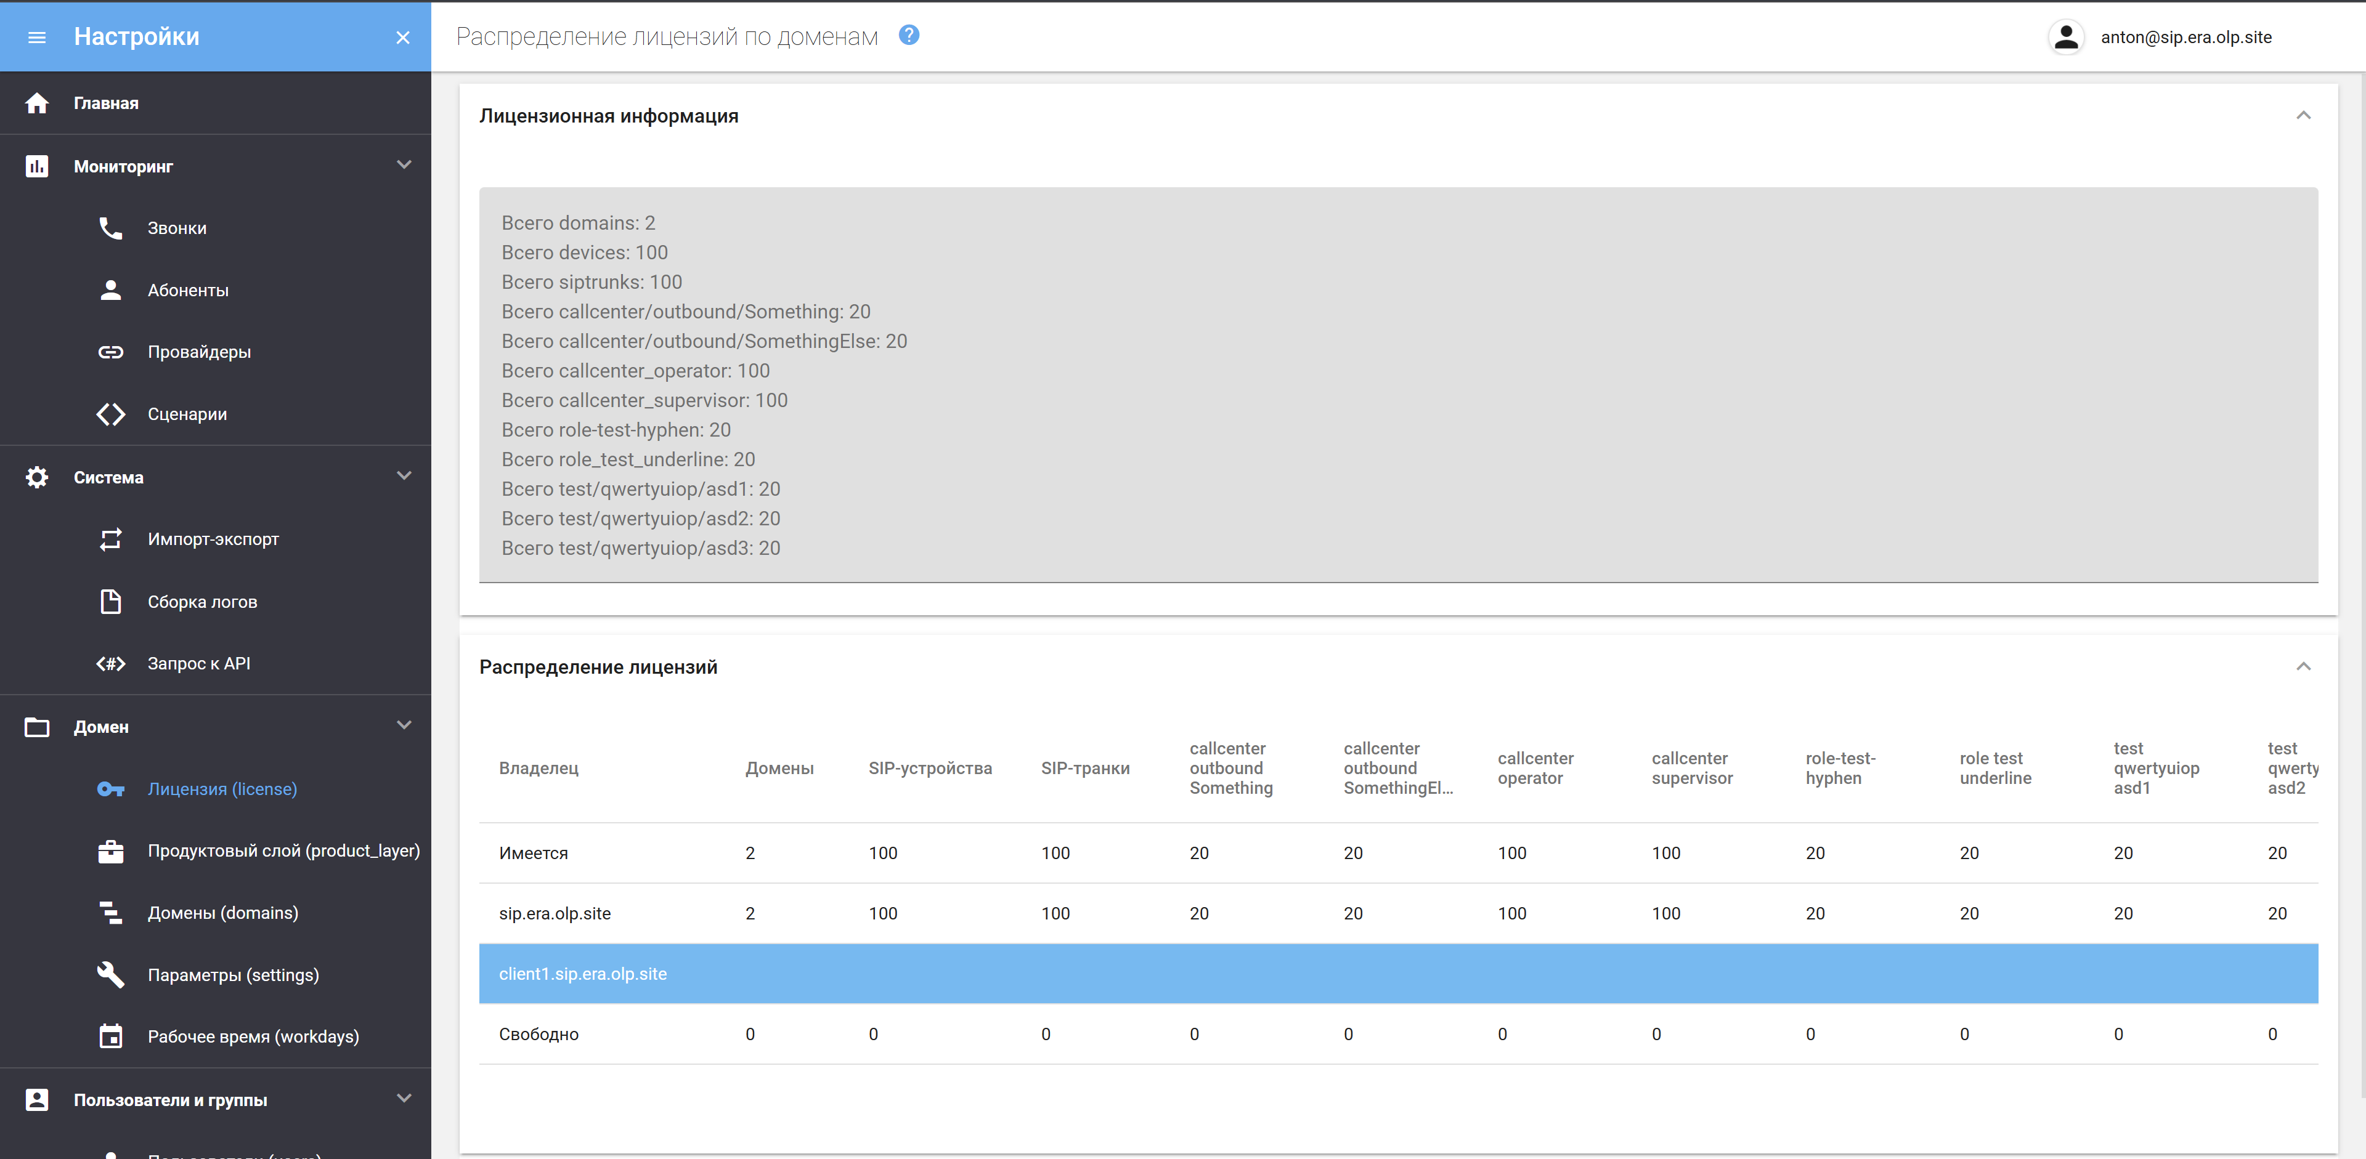Open Рабочее время (workdays) menu item
The width and height of the screenshot is (2366, 1159).
click(x=253, y=1037)
